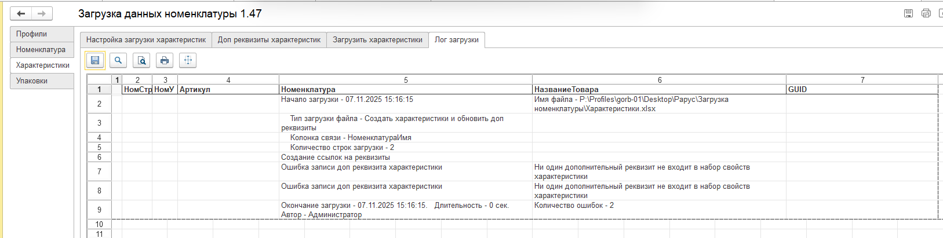Open print preview from the spreadsheet toolbar
Screen dimensions: 943x238
coord(141,60)
